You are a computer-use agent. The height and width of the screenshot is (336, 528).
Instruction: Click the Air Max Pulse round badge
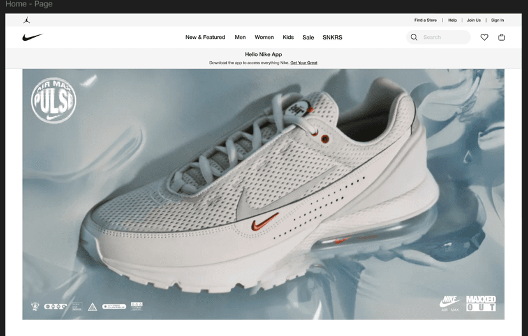pos(54,100)
